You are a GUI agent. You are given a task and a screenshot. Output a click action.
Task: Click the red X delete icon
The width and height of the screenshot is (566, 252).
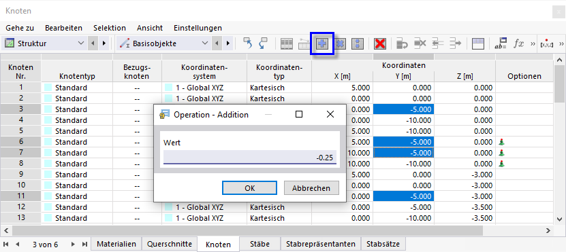(x=380, y=44)
